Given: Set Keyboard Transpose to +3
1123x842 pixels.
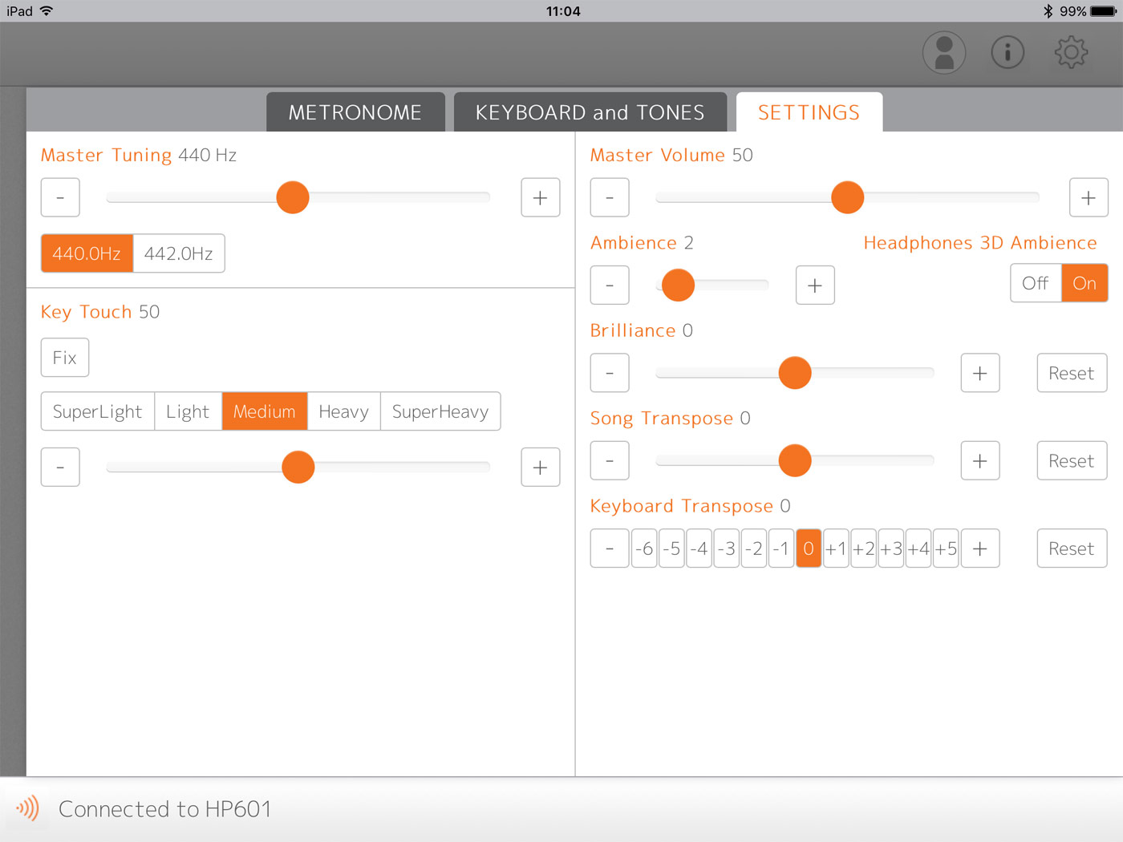Looking at the screenshot, I should [891, 549].
